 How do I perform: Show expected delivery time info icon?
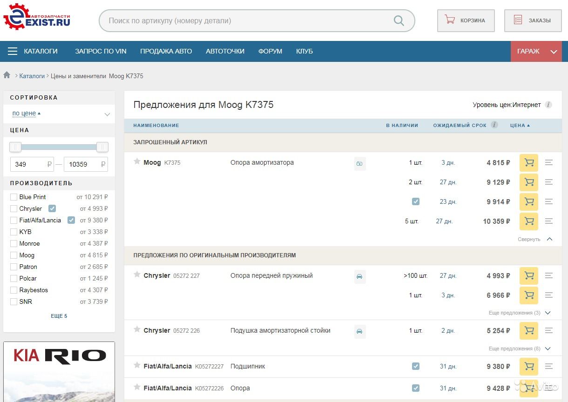point(494,125)
